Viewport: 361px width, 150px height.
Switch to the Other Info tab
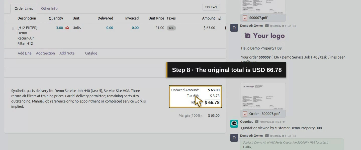(x=49, y=8)
